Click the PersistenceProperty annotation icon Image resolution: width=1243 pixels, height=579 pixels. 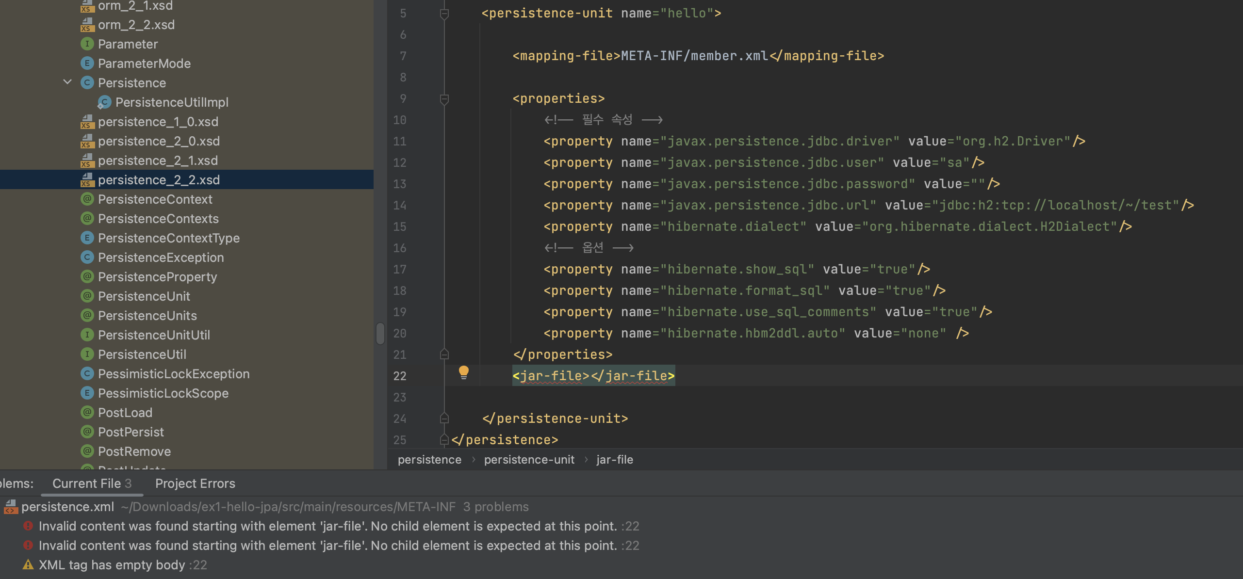[x=87, y=276]
